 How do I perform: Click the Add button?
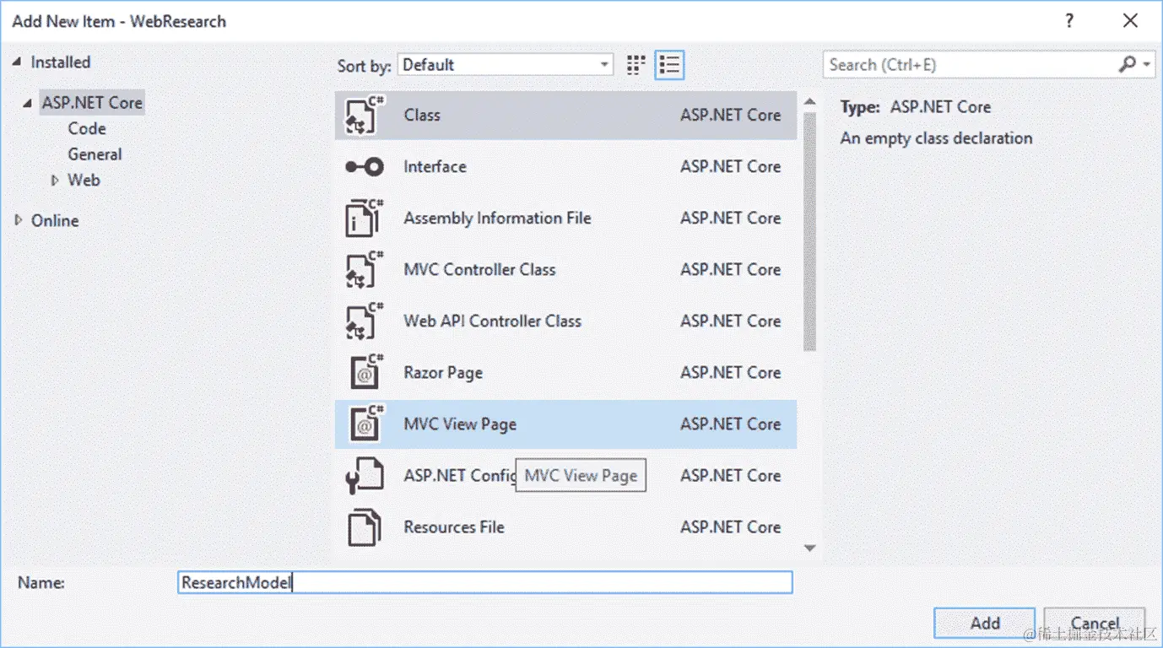(x=985, y=623)
